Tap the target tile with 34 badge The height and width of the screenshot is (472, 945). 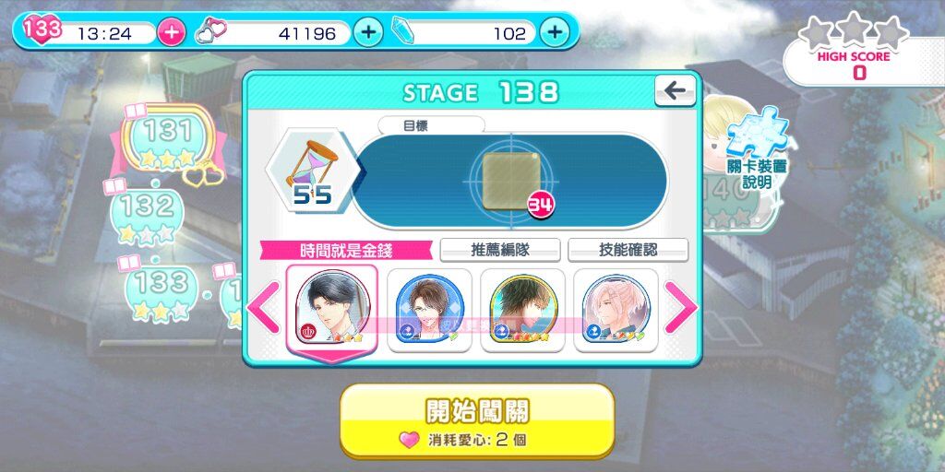click(510, 181)
